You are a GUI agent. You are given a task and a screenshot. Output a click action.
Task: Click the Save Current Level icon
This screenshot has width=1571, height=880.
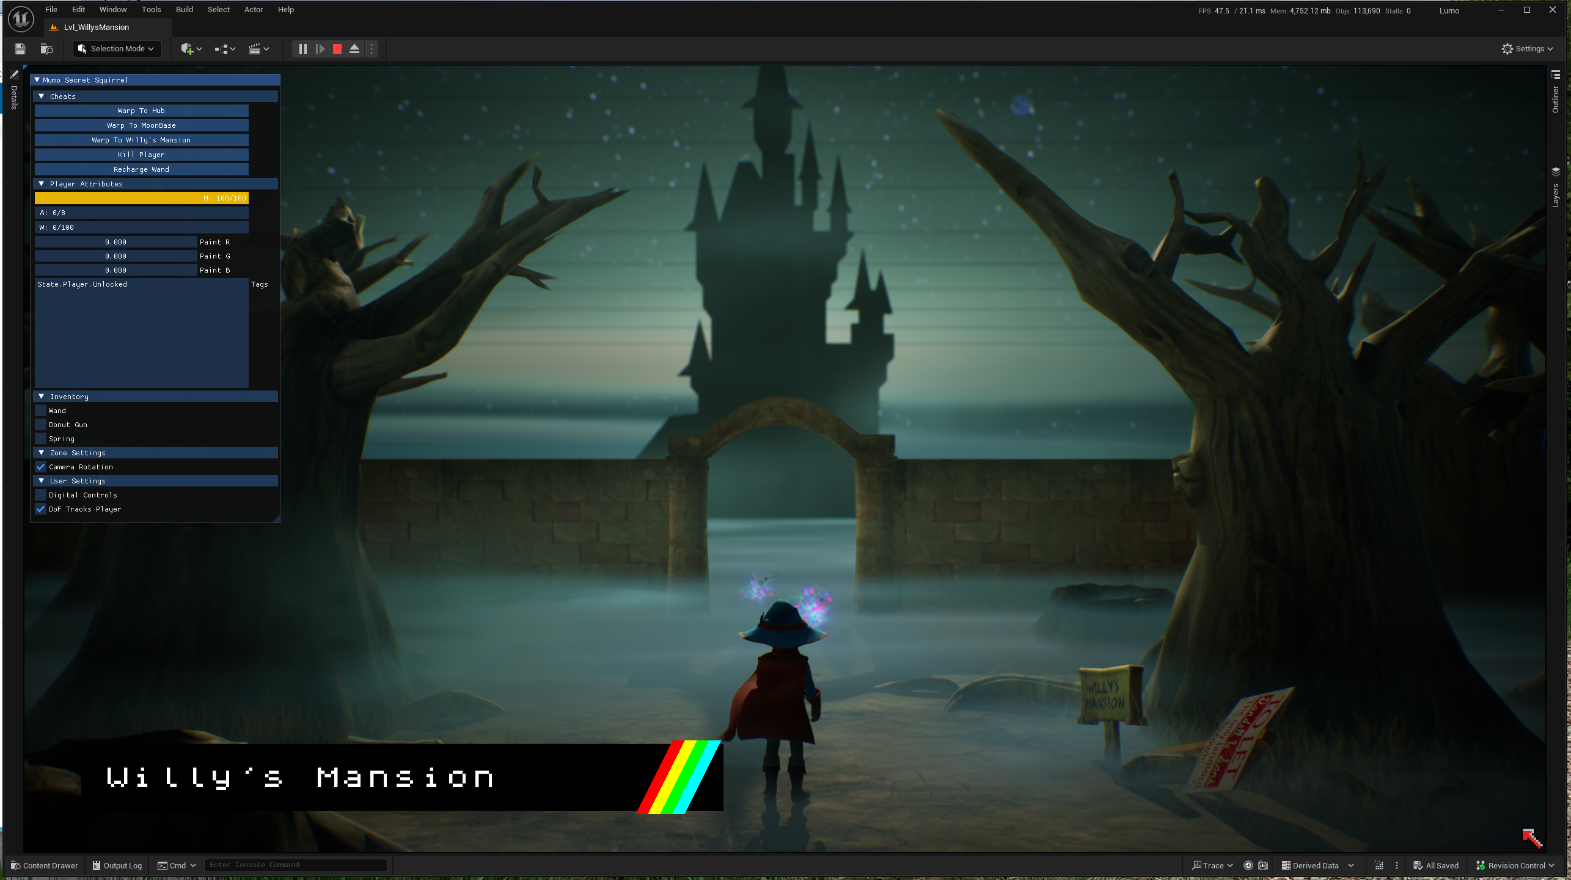coord(20,49)
